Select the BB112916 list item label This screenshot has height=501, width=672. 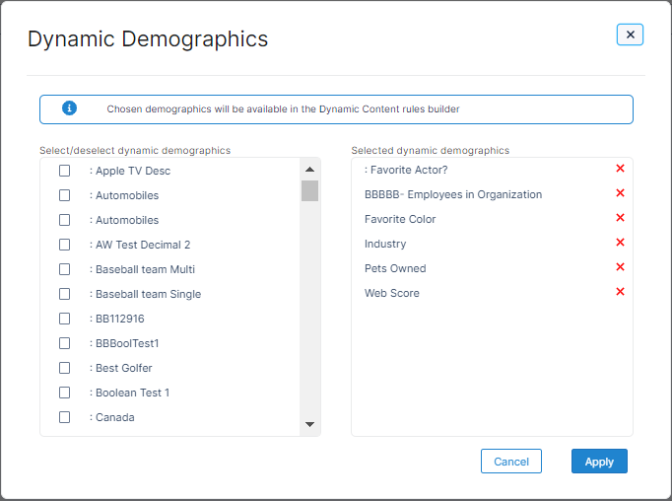click(x=119, y=319)
